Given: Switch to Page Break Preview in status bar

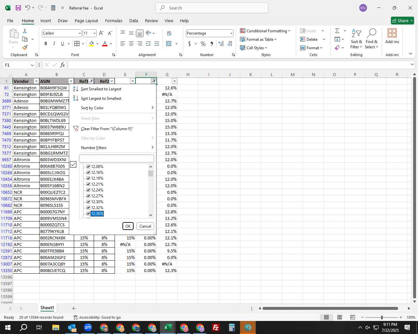Looking at the screenshot, I should pos(353,317).
